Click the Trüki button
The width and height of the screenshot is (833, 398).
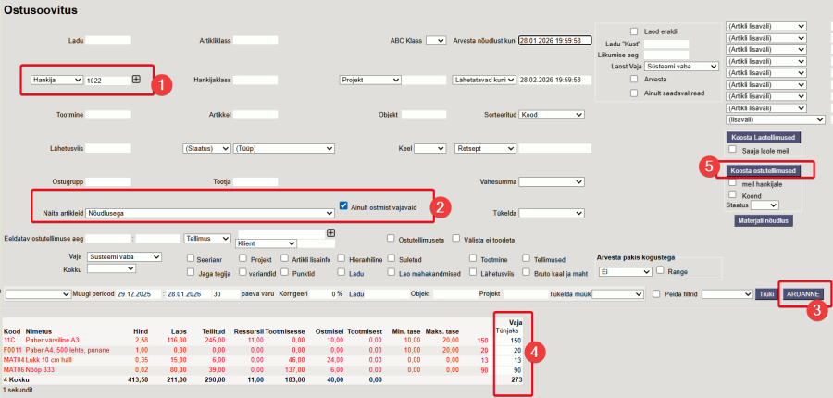click(x=765, y=293)
